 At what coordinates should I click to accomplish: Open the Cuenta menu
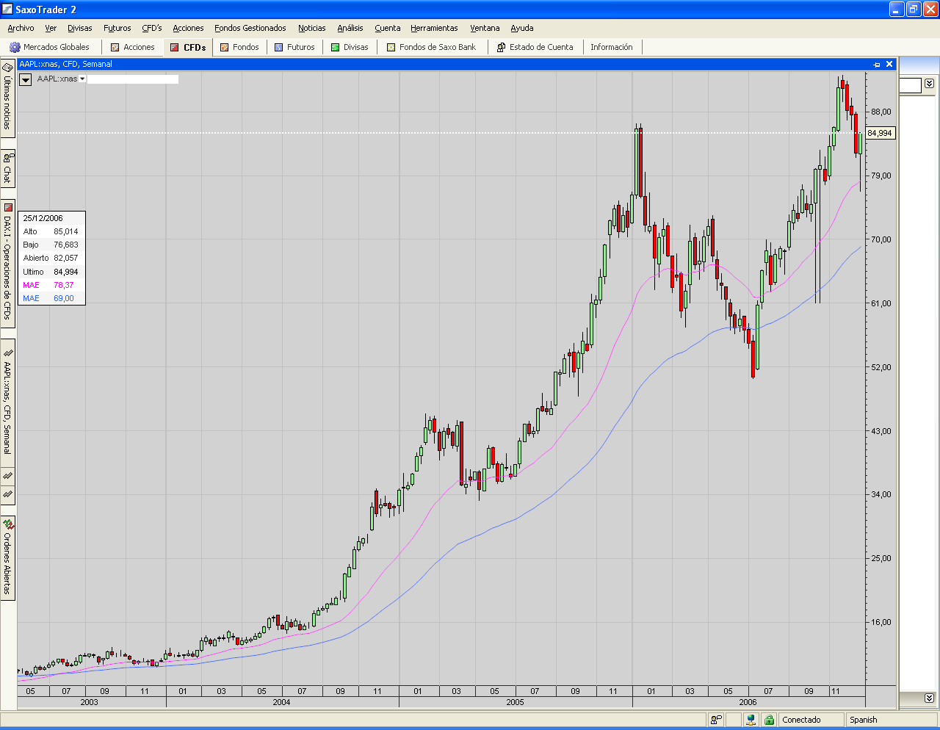tap(388, 28)
